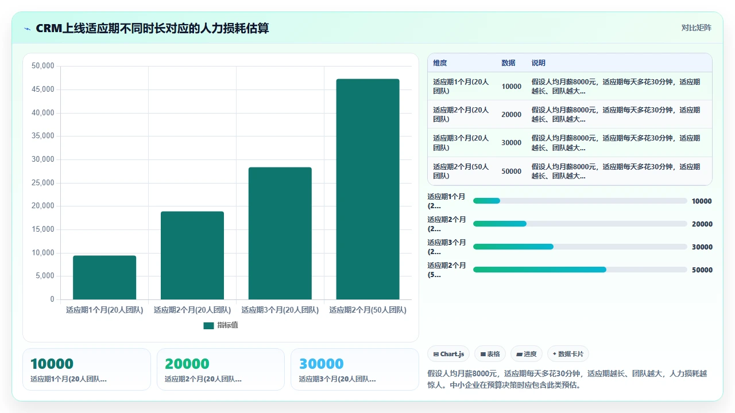Click the 50000 value in the table

(512, 172)
